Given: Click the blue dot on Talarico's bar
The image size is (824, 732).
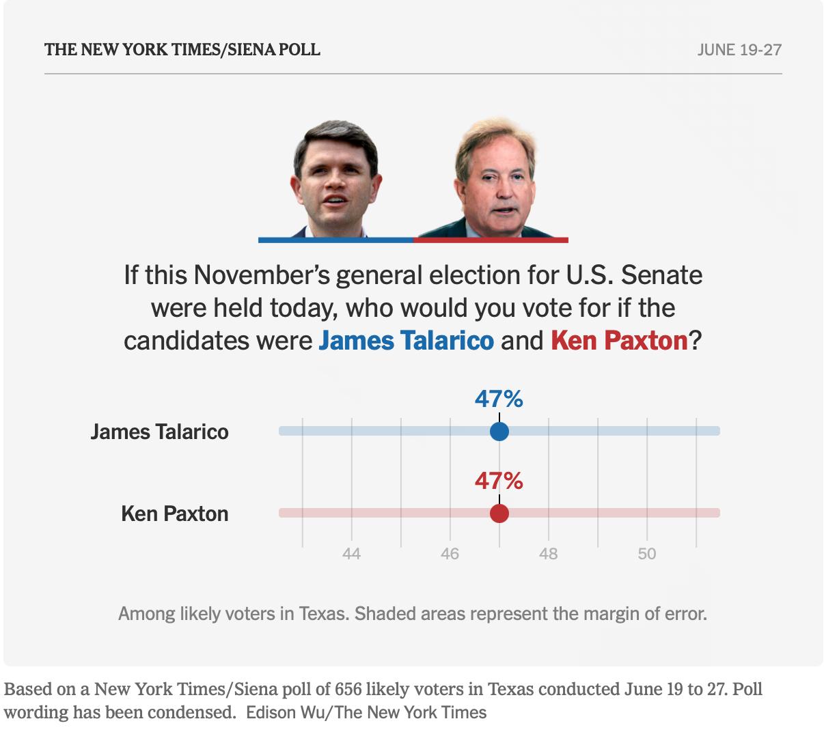Looking at the screenshot, I should [499, 432].
